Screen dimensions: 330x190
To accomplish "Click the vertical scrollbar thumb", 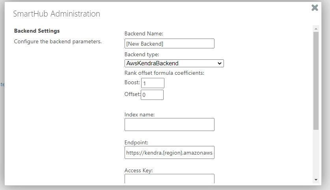I will (316, 81).
